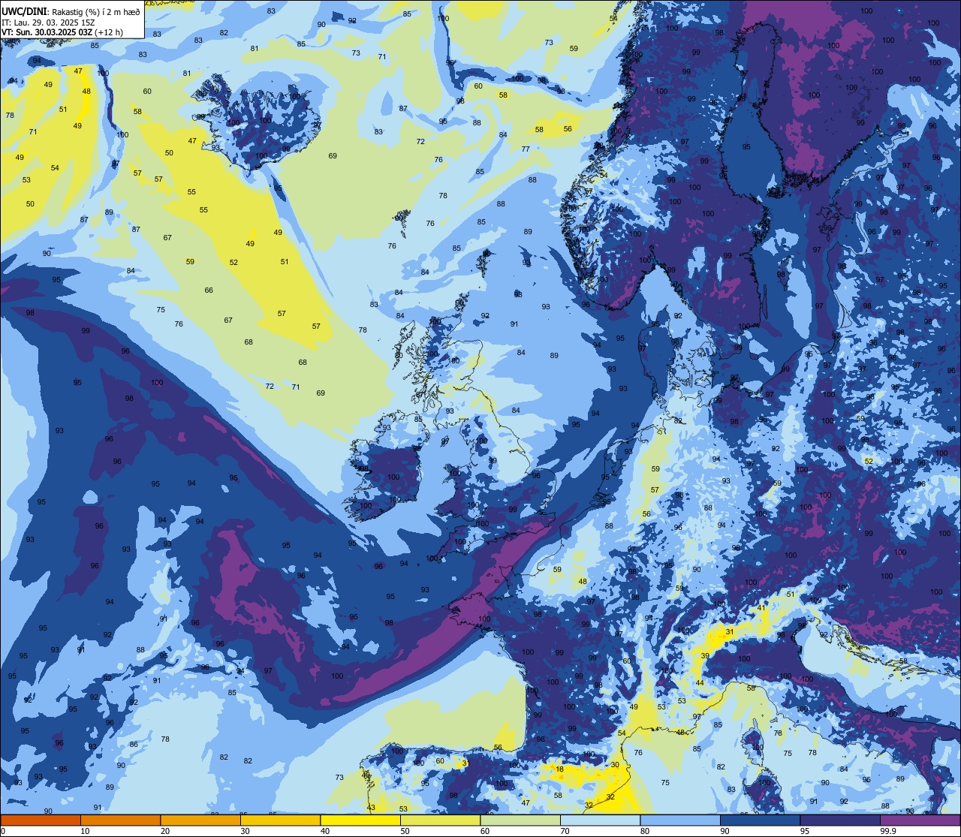Click the legend scale label '10'
This screenshot has height=837, width=961.
[85, 830]
